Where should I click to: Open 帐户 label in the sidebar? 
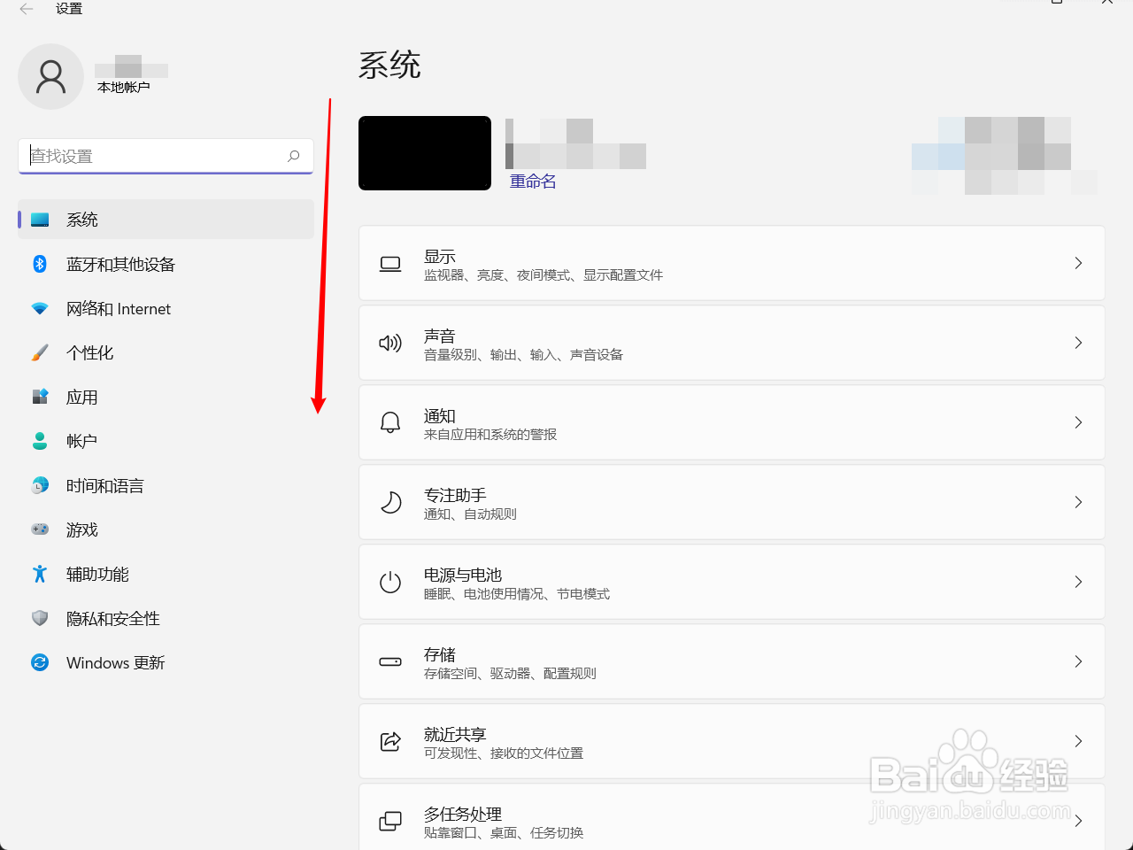[81, 441]
